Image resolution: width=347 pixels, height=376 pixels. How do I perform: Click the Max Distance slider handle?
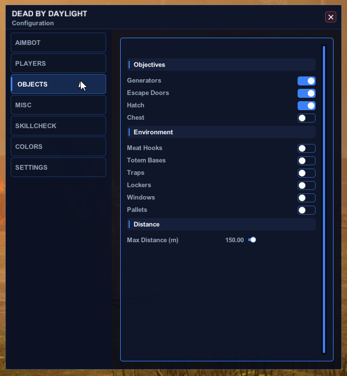tap(253, 240)
